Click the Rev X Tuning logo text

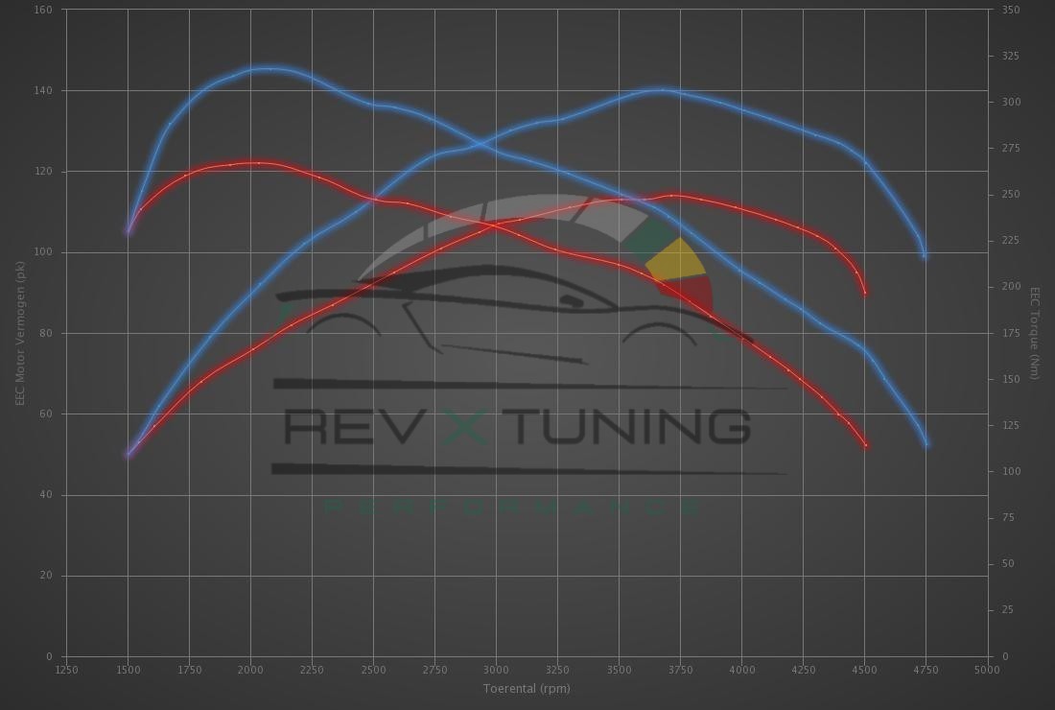point(518,426)
